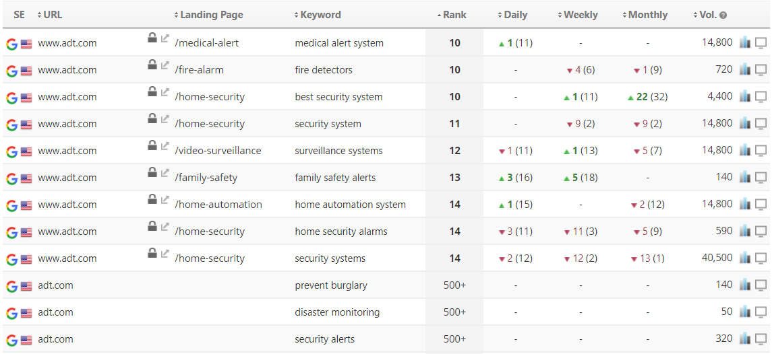The image size is (772, 354).
Task: Click monitor icon for prevent burglary row
Action: [x=761, y=285]
